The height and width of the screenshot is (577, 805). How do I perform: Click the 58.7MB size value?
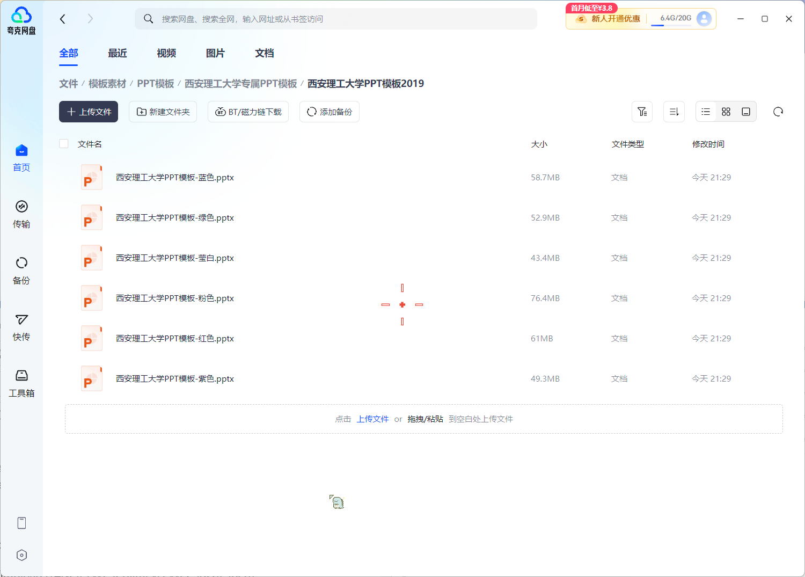click(x=545, y=177)
